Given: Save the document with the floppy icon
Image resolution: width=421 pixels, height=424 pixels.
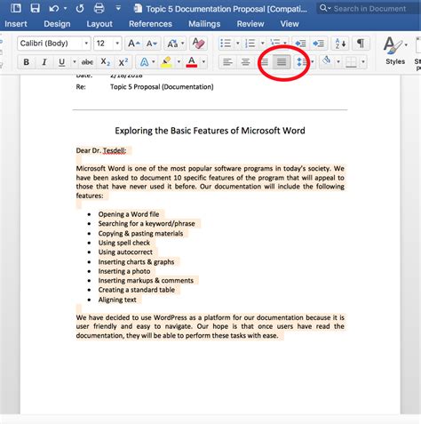Looking at the screenshot, I should click(x=35, y=8).
